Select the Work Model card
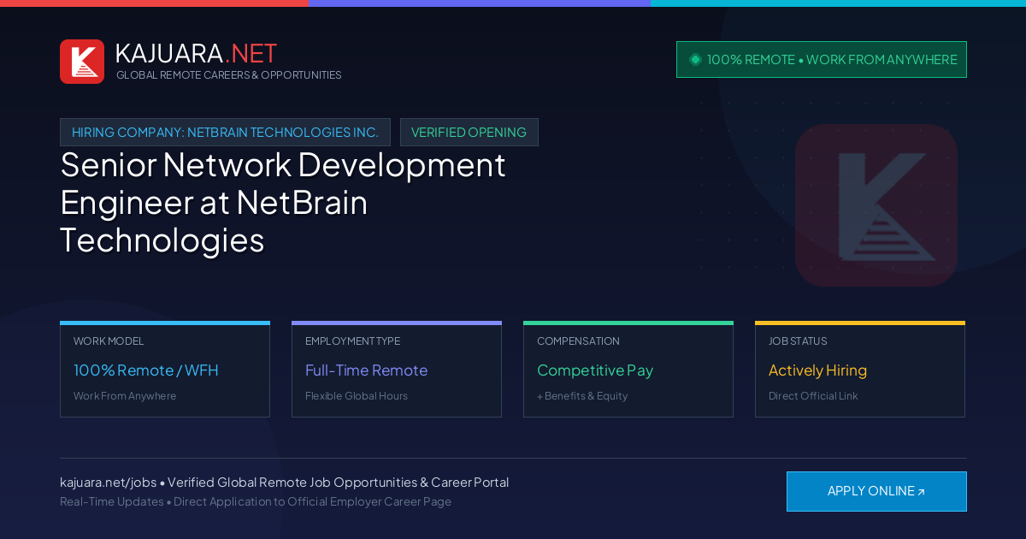 pyautogui.click(x=165, y=370)
